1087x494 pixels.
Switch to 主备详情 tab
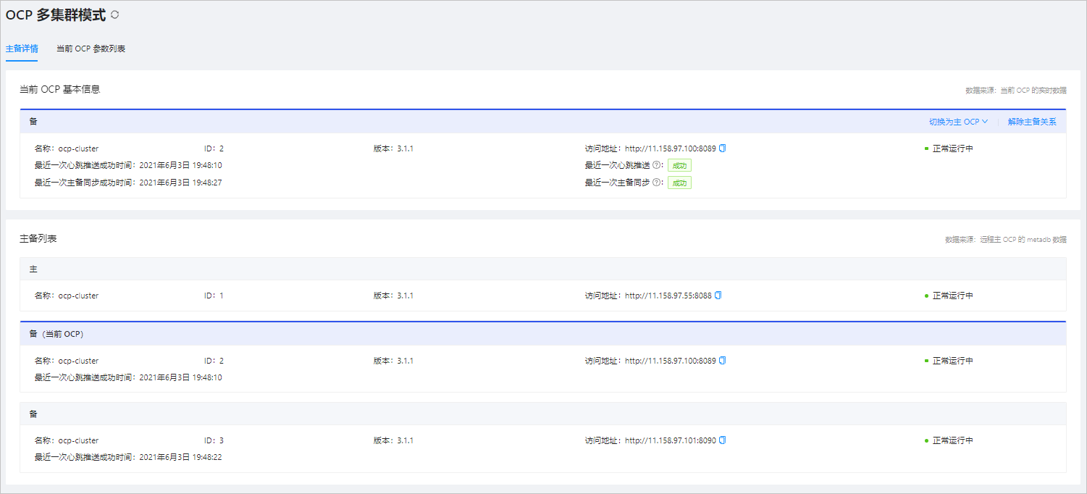click(x=22, y=49)
